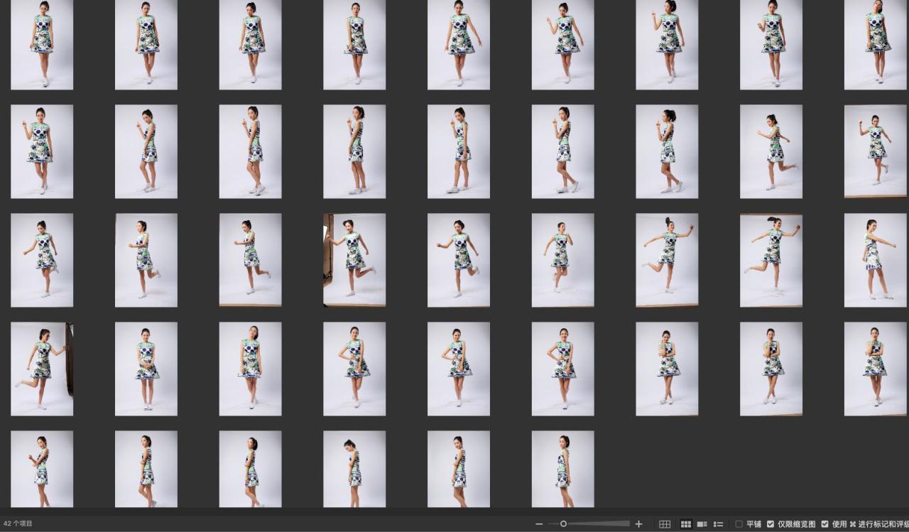Select thumbnail showing studio light on left edge
This screenshot has width=909, height=532.
tap(354, 260)
